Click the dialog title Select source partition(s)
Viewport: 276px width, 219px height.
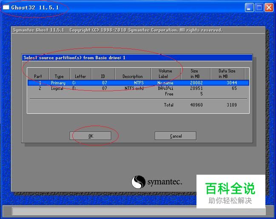(74, 58)
